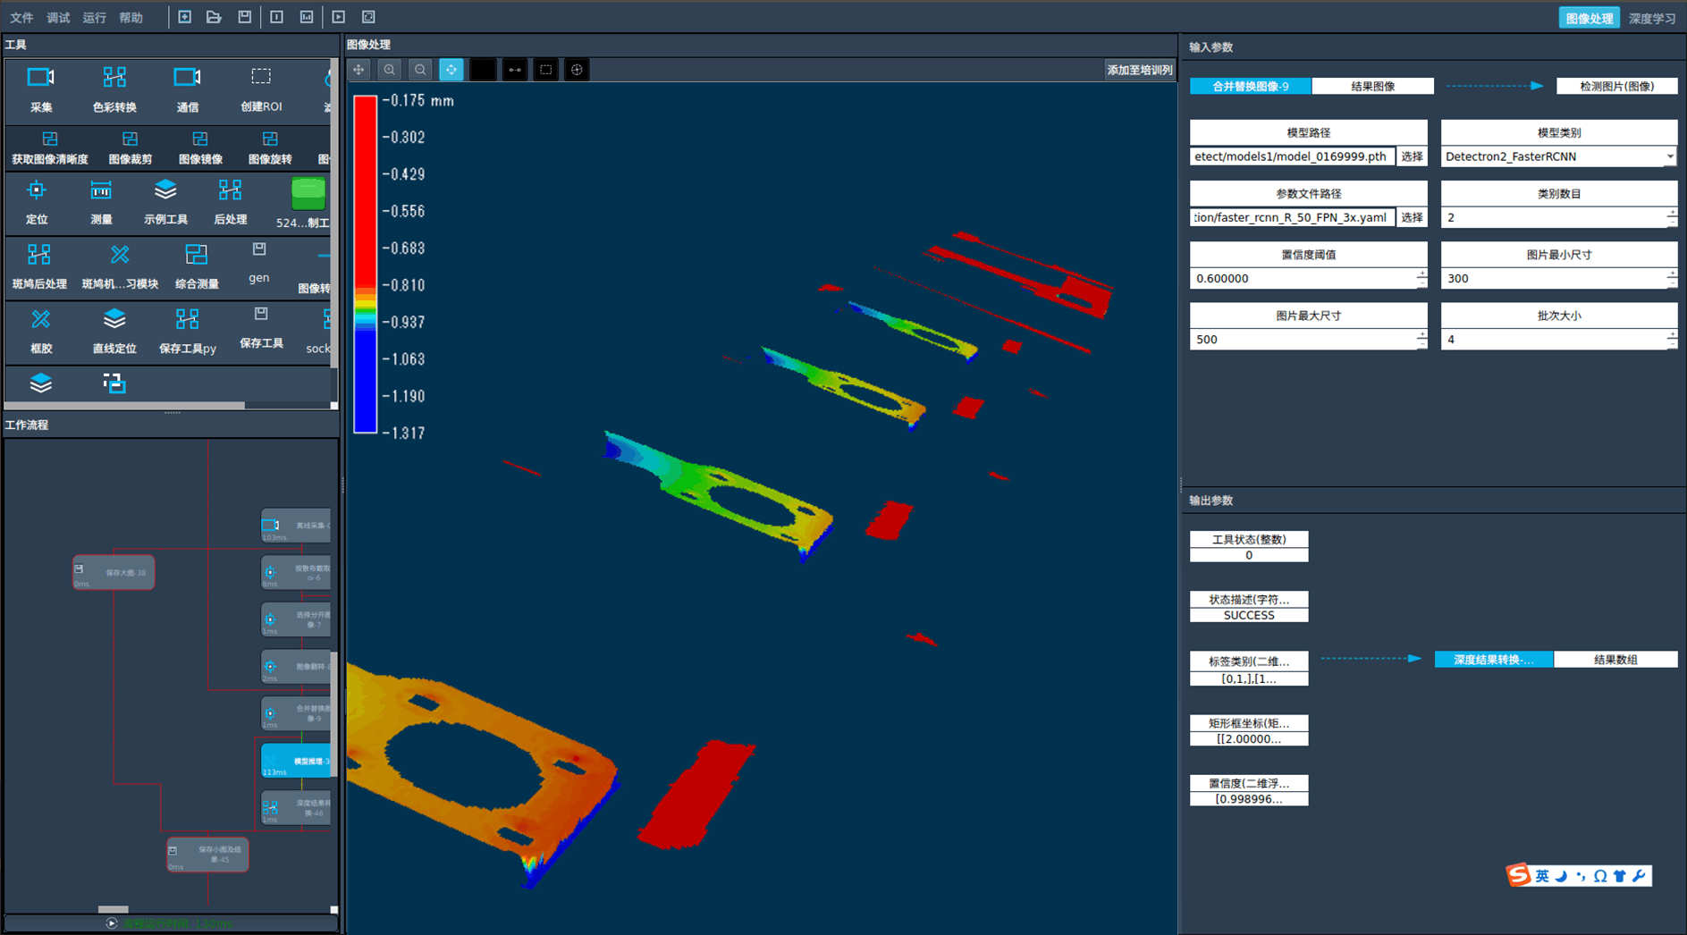Click the crosshair target icon in viewer toolbar
This screenshot has height=935, width=1687.
pyautogui.click(x=577, y=70)
